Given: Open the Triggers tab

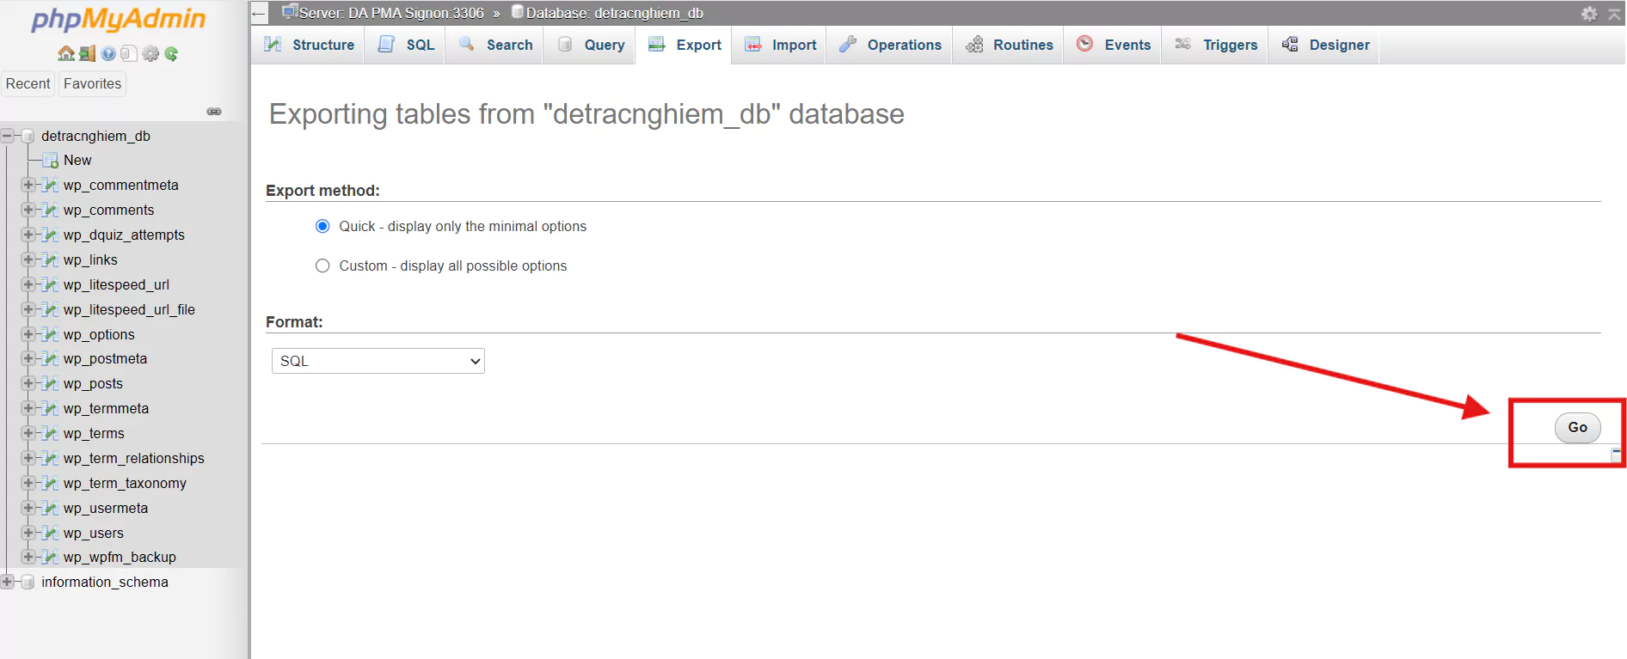Looking at the screenshot, I should (1216, 45).
